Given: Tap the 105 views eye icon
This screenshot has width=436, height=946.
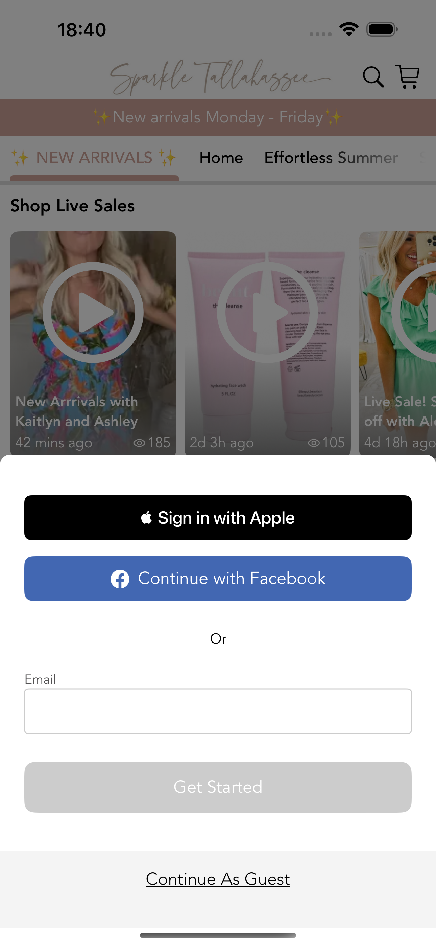Looking at the screenshot, I should pos(313,443).
